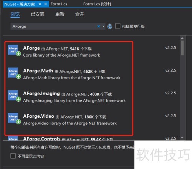The height and width of the screenshot is (169, 192).
Task: Click the scrollbar down arrow
Action: point(182,138)
